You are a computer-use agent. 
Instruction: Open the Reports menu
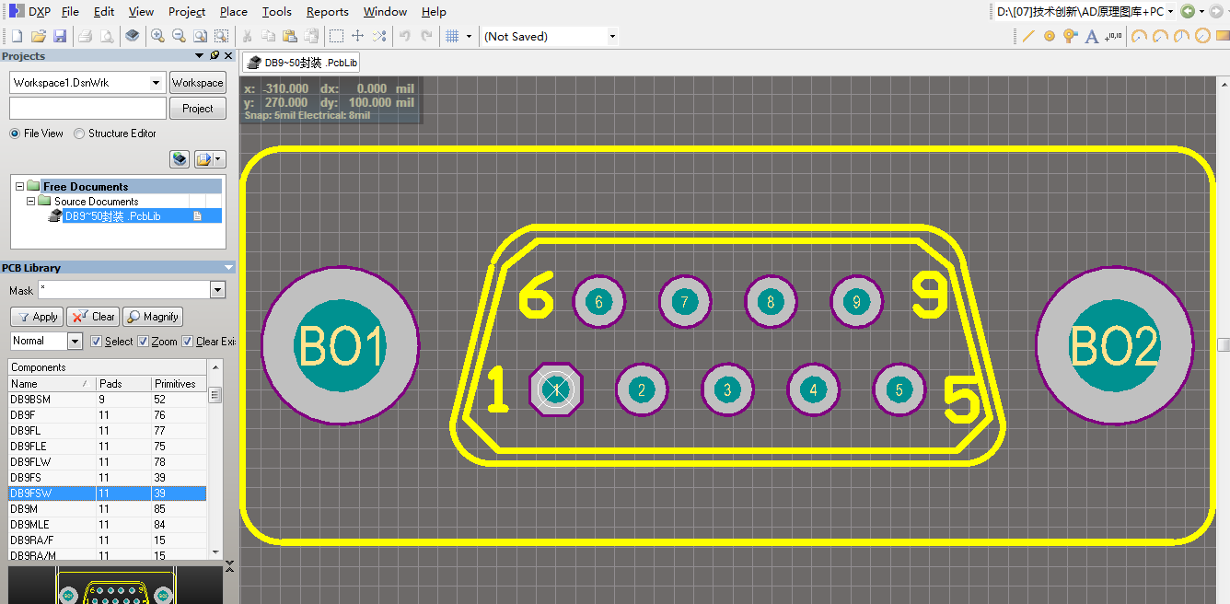(327, 11)
